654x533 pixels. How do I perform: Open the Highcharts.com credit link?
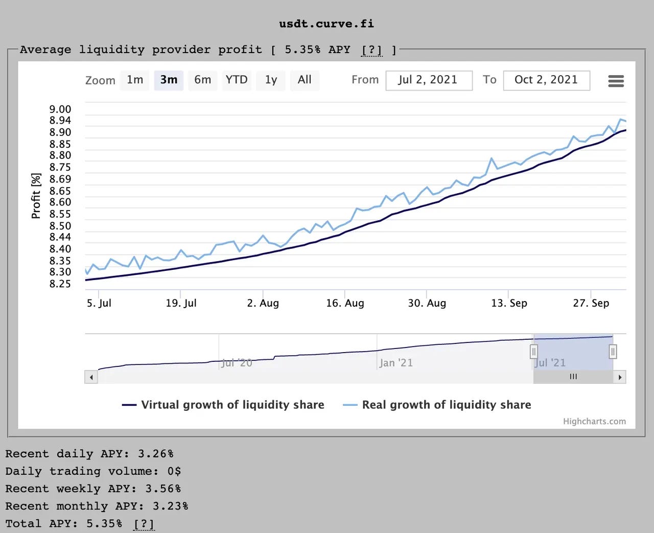click(x=594, y=421)
